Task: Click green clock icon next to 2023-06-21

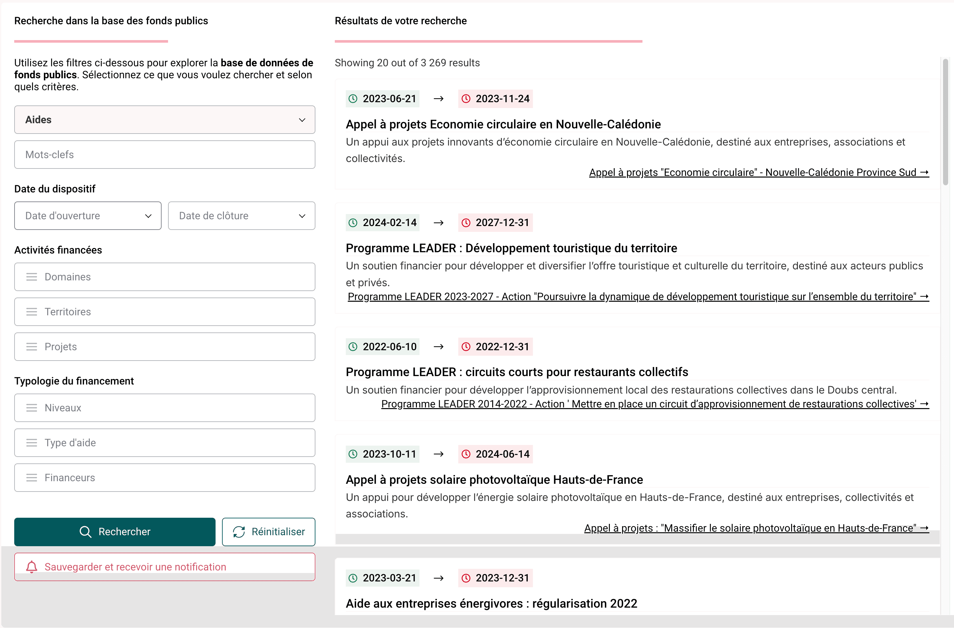Action: pyautogui.click(x=353, y=99)
